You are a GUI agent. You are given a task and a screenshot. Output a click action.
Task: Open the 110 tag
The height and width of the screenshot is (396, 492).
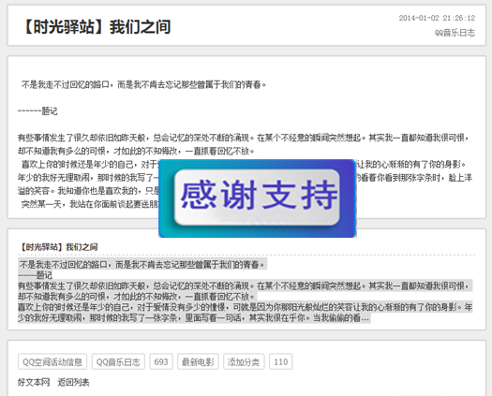(281, 361)
